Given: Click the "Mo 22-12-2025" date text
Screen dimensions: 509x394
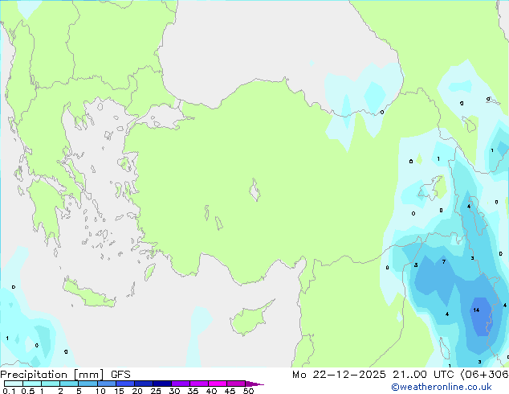Looking at the screenshot, I should point(339,375).
